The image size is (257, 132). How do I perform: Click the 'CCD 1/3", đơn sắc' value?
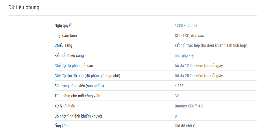tap(189, 36)
